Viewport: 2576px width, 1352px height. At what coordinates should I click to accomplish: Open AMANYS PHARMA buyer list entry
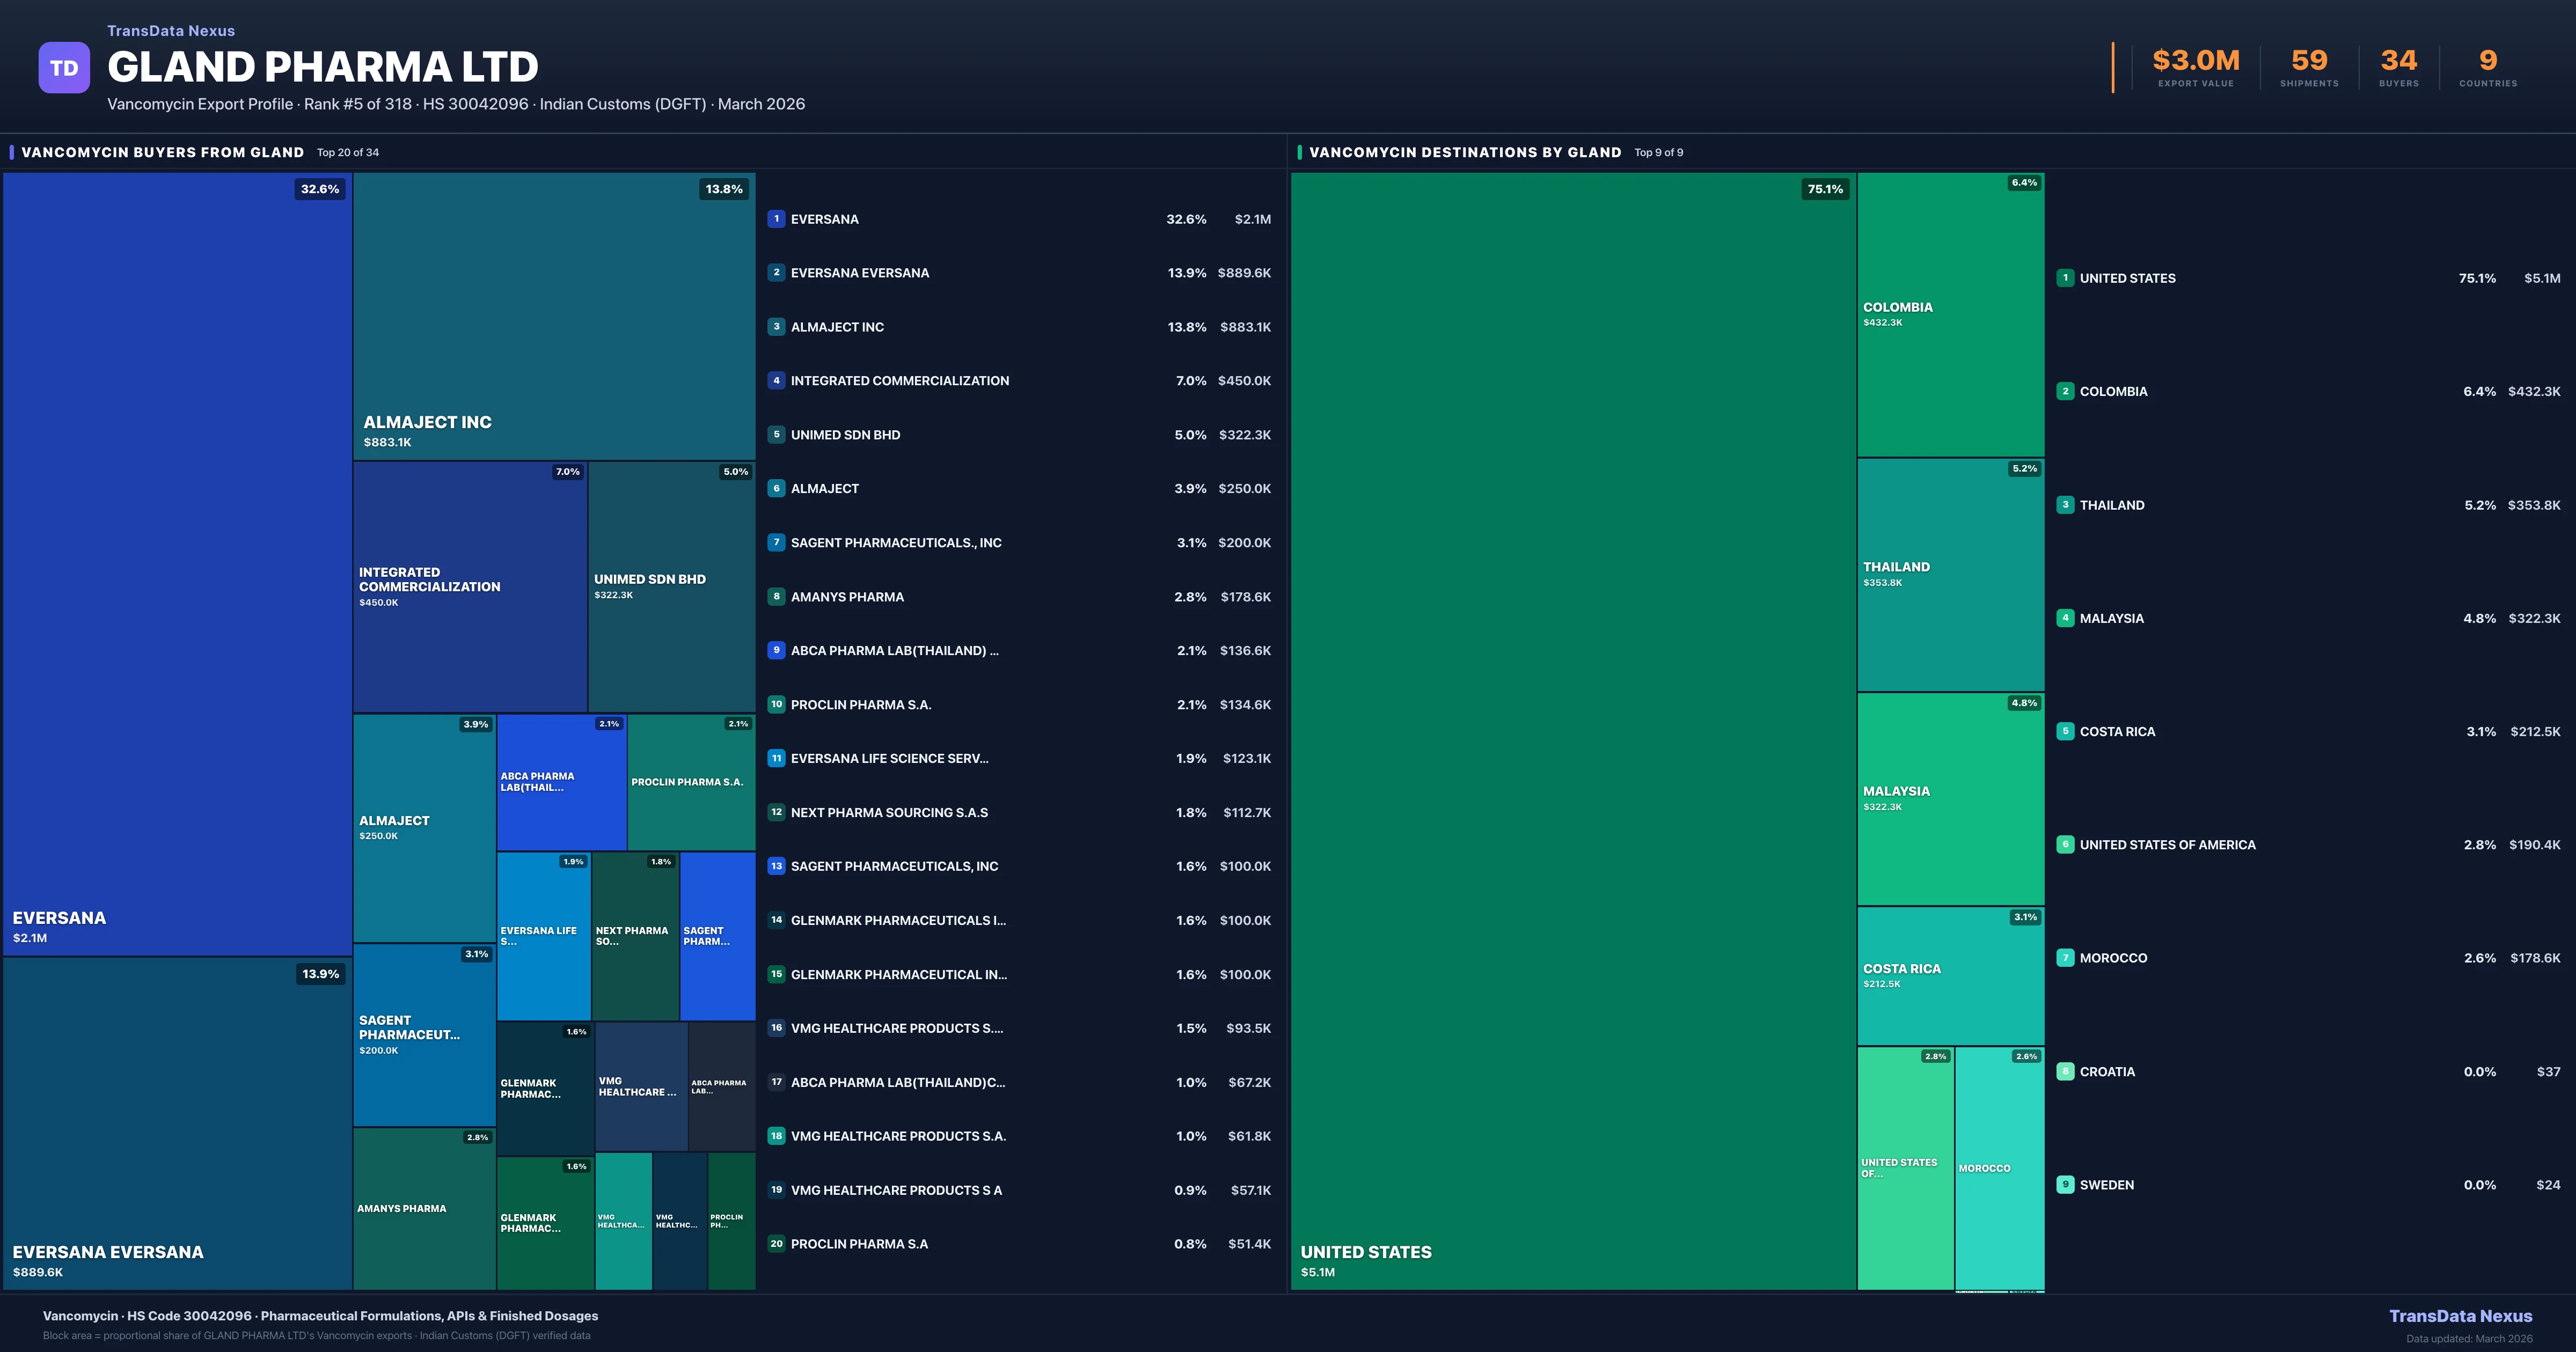(847, 597)
